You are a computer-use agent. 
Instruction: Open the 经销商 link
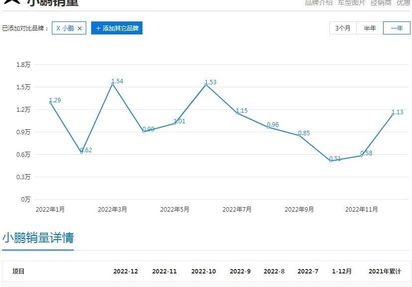tap(381, 2)
